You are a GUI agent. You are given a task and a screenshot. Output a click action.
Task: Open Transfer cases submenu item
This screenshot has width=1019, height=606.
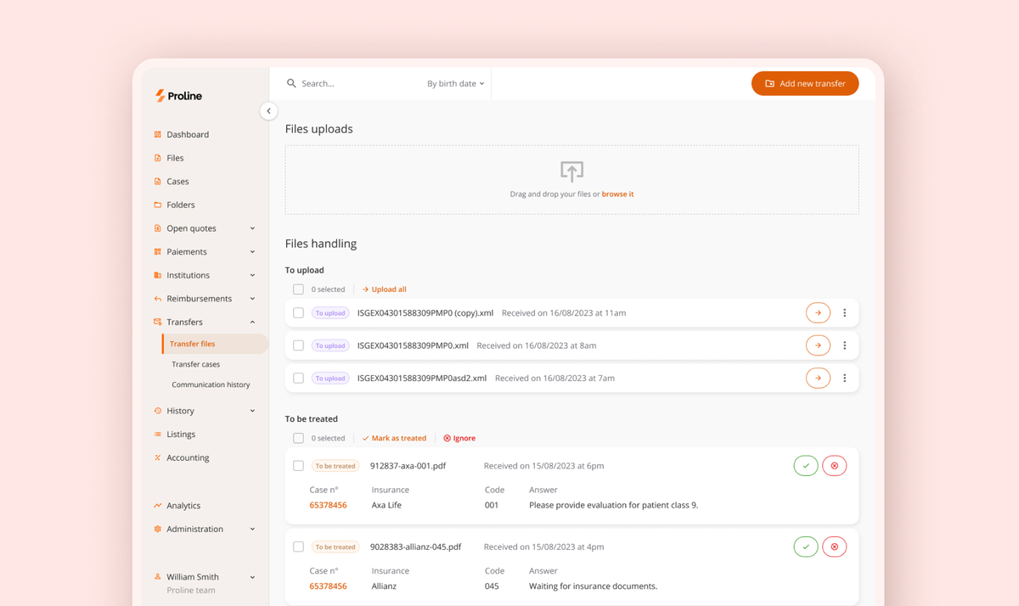point(195,364)
